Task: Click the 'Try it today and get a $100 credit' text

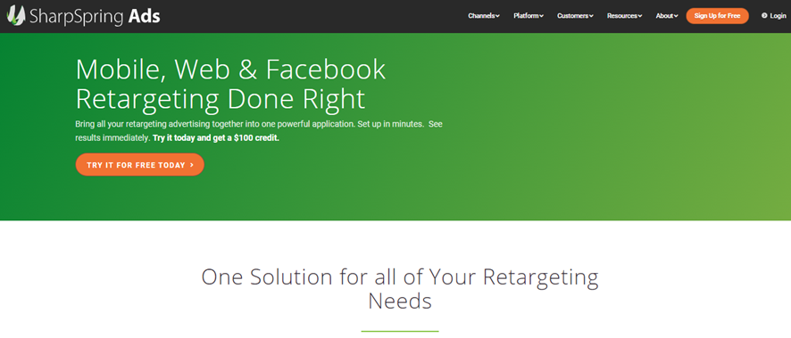Action: point(216,138)
